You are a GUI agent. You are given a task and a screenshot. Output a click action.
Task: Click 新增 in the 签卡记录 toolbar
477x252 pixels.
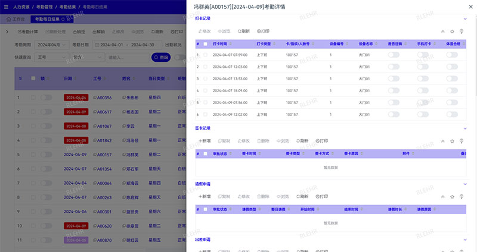pos(205,141)
